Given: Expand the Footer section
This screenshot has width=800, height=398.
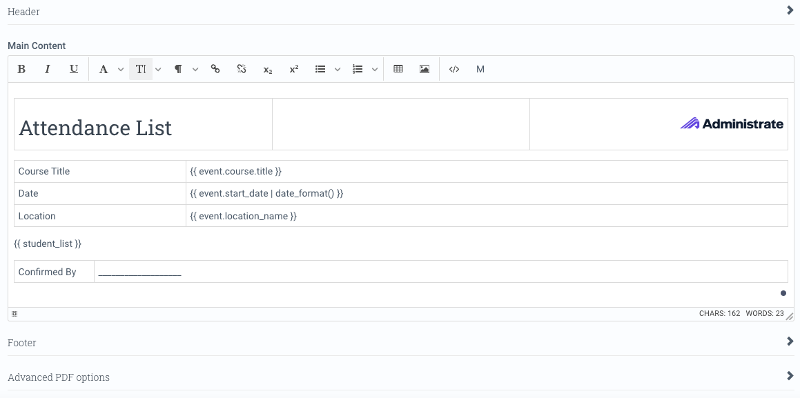Looking at the screenshot, I should pyautogui.click(x=790, y=341).
